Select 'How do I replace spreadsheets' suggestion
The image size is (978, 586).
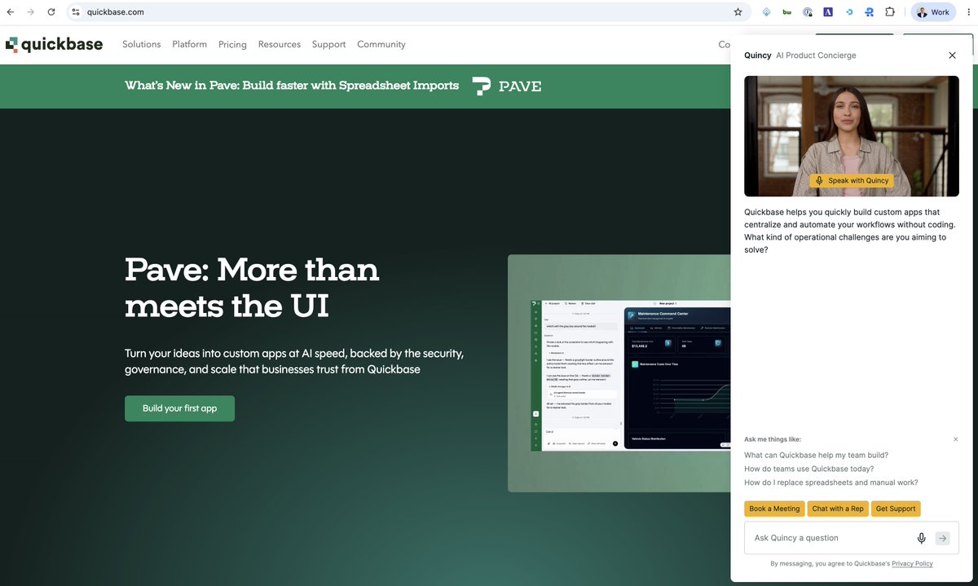(831, 482)
